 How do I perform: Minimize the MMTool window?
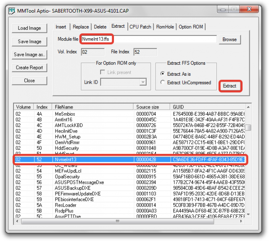coord(223,9)
